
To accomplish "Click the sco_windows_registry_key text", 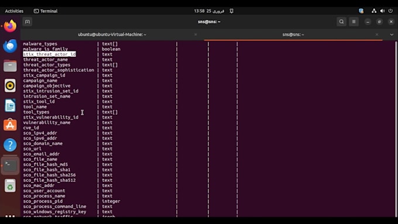I will (x=54, y=212).
